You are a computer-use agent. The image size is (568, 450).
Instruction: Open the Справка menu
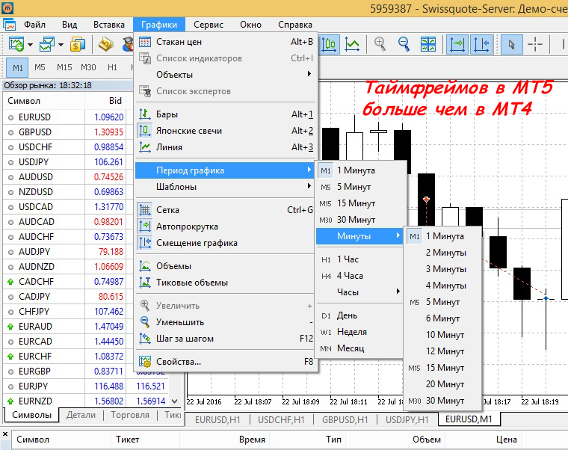pyautogui.click(x=295, y=25)
